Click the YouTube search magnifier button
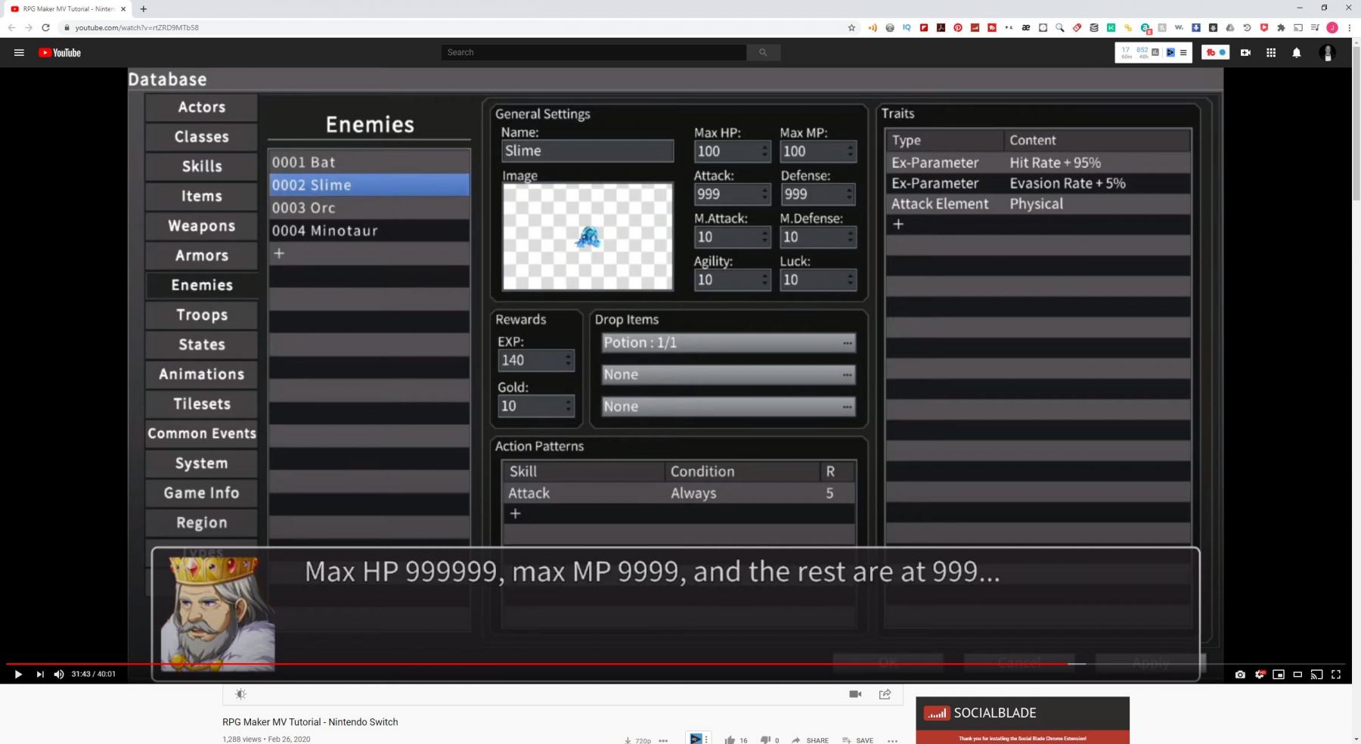 [x=763, y=52]
